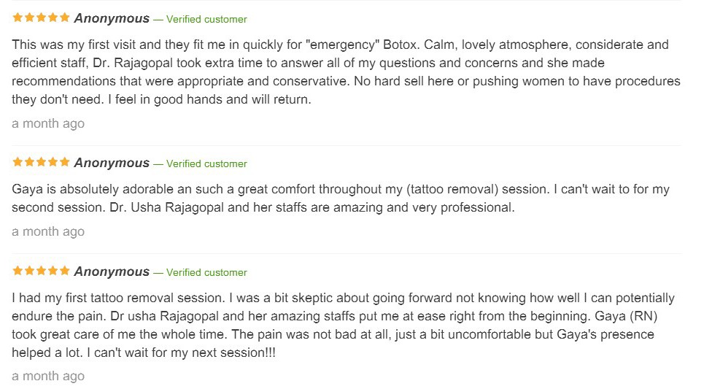Click the 'Gaya is absolutely adorable' review text
The height and width of the screenshot is (389, 704).
pyautogui.click(x=341, y=198)
